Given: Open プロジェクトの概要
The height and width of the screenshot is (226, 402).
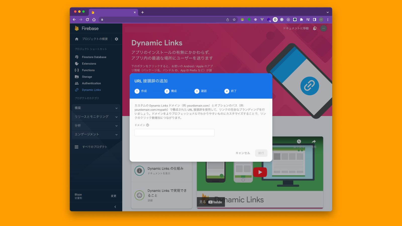Looking at the screenshot, I should pyautogui.click(x=95, y=39).
